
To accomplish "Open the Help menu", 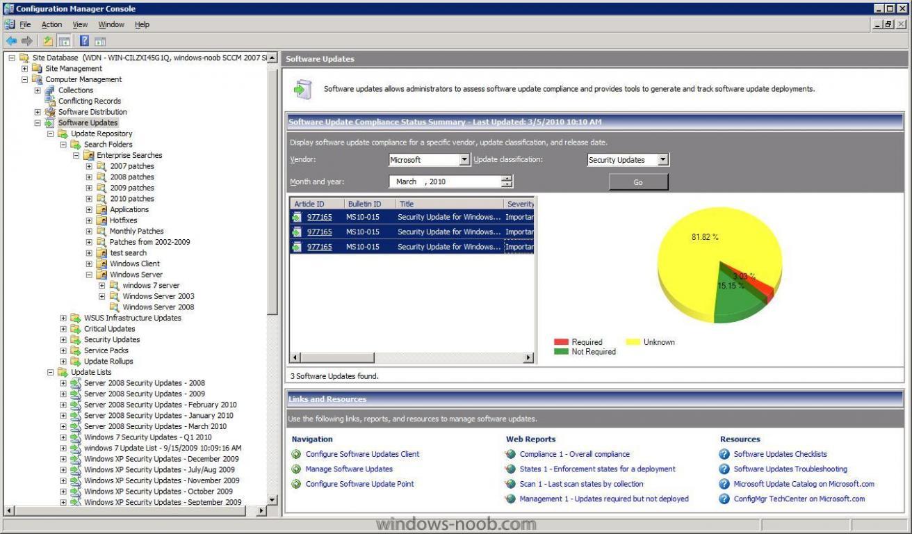I will point(142,24).
